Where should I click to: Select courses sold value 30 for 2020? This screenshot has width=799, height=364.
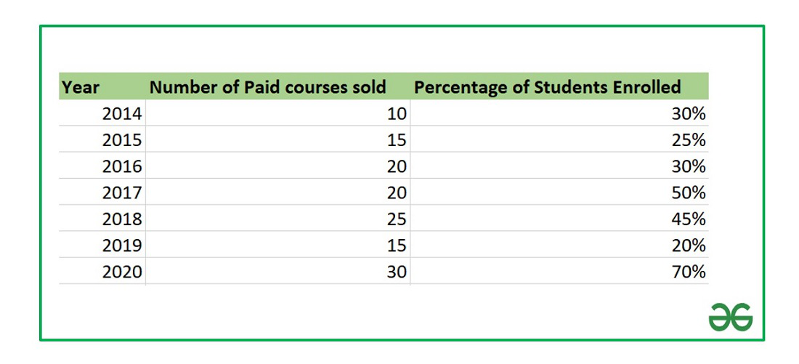pyautogui.click(x=397, y=272)
